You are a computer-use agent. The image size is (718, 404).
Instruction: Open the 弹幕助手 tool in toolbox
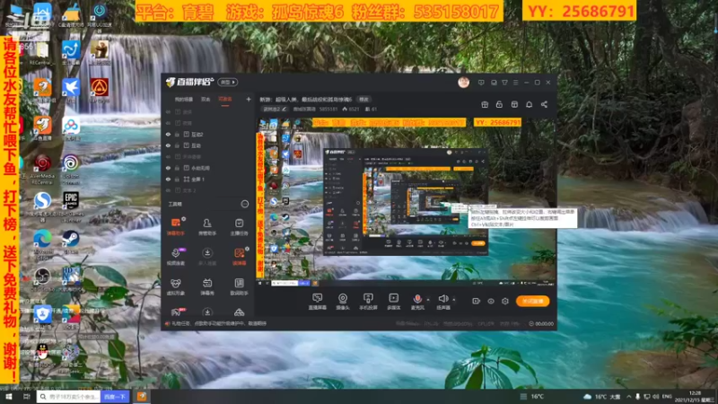click(175, 226)
